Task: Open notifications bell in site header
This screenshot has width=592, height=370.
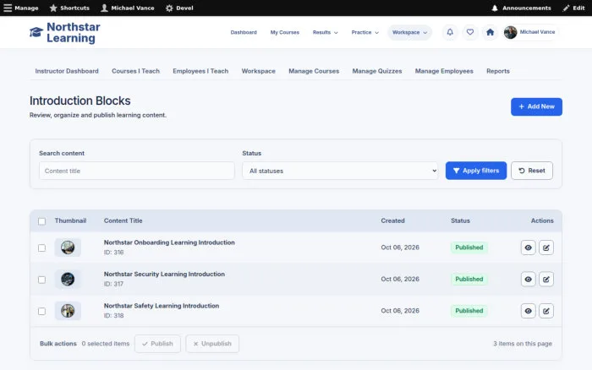Action: click(x=450, y=32)
